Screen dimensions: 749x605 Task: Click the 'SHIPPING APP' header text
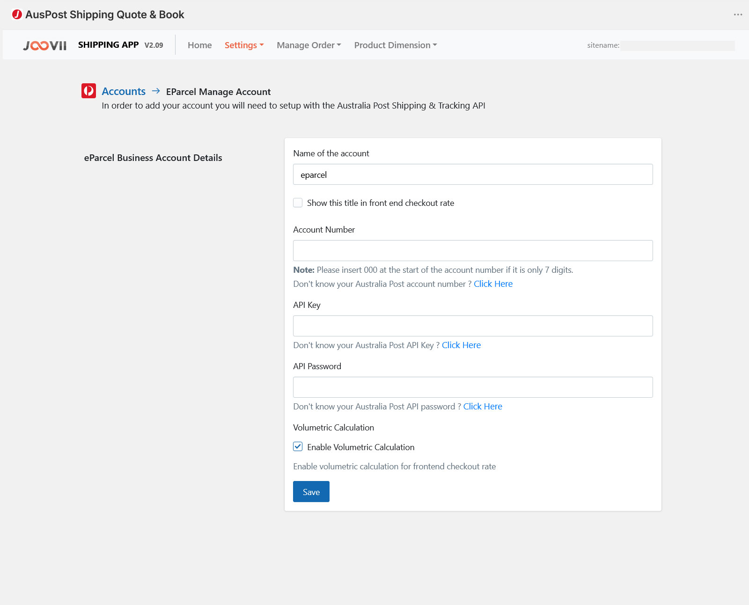108,45
